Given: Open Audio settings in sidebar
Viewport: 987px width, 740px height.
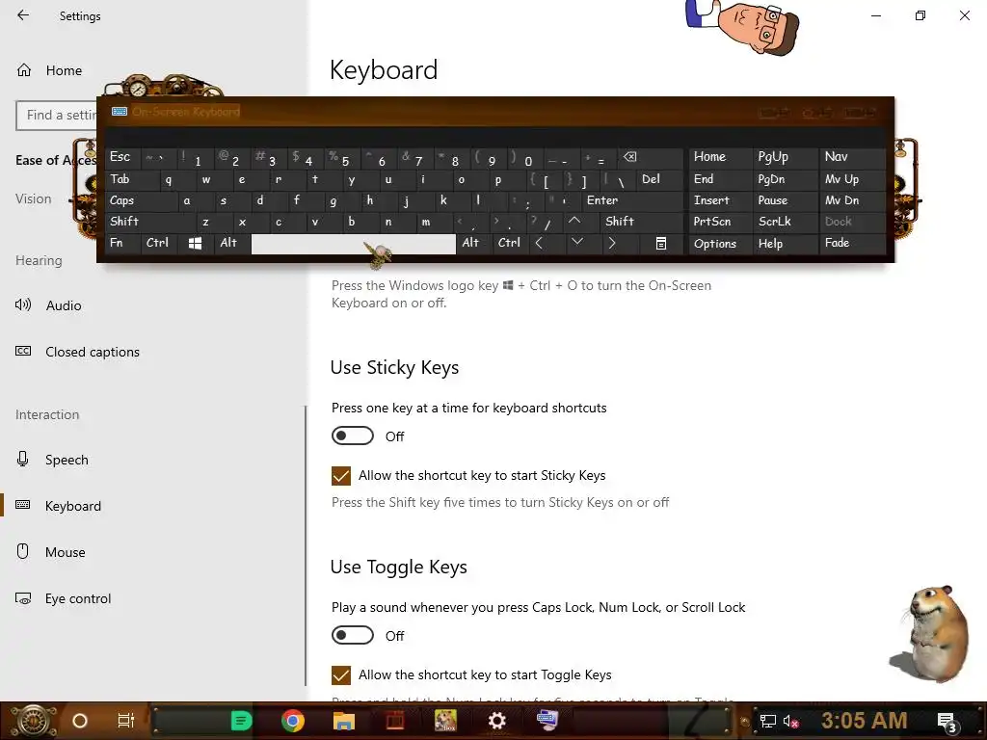Looking at the screenshot, I should [48, 305].
